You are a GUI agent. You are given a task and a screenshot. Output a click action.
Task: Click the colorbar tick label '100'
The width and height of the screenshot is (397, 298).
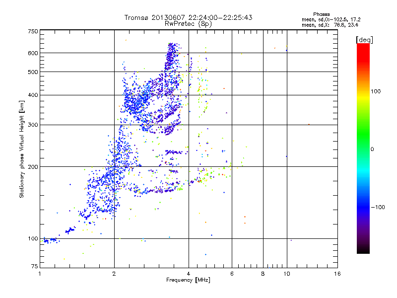click(376, 91)
